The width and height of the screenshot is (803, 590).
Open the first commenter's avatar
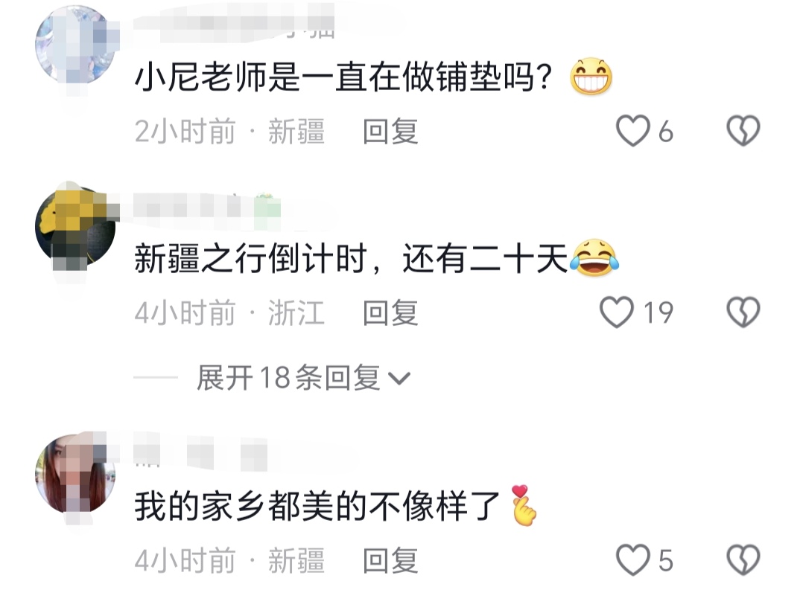click(75, 45)
